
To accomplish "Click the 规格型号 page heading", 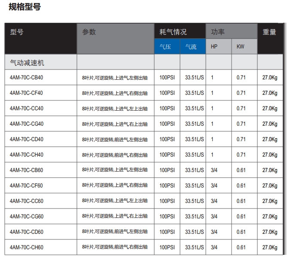I will click(24, 7).
